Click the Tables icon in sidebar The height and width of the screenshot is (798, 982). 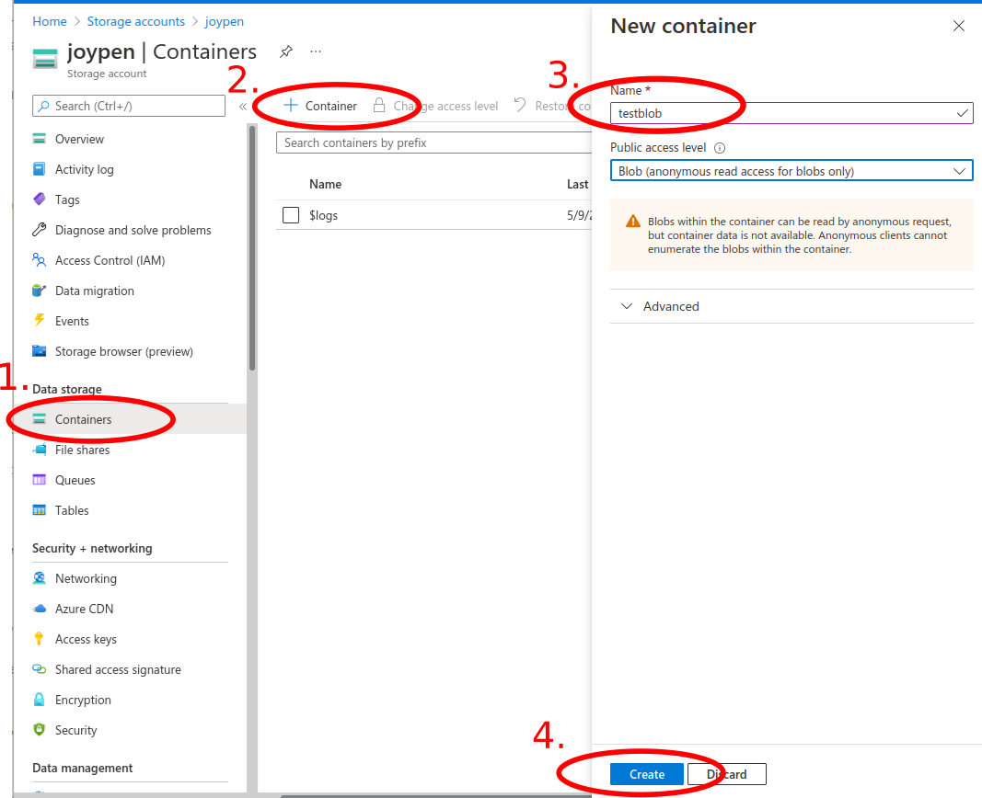pos(39,509)
